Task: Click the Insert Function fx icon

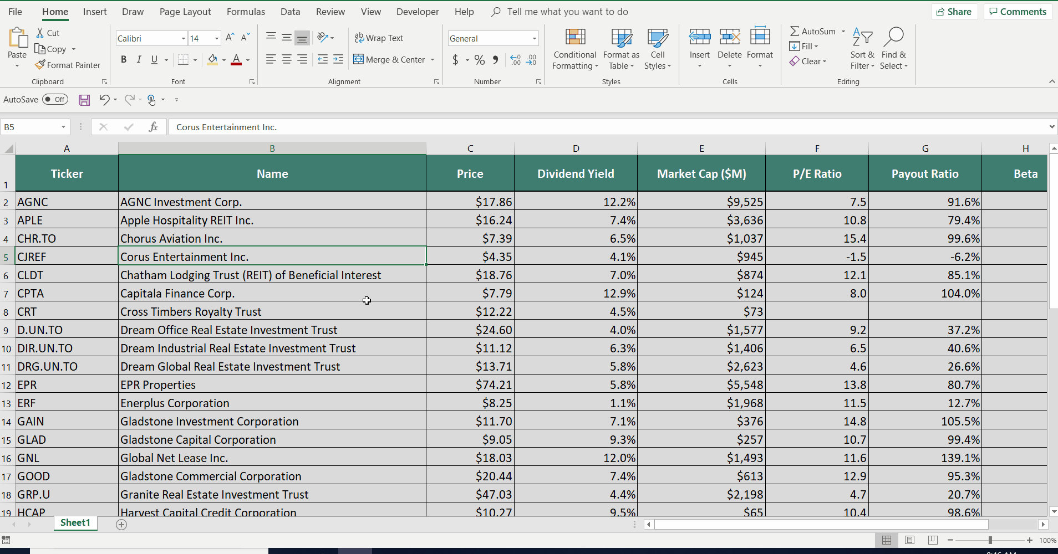Action: 154,127
